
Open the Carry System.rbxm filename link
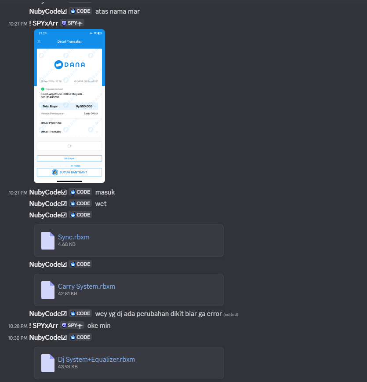coord(87,286)
